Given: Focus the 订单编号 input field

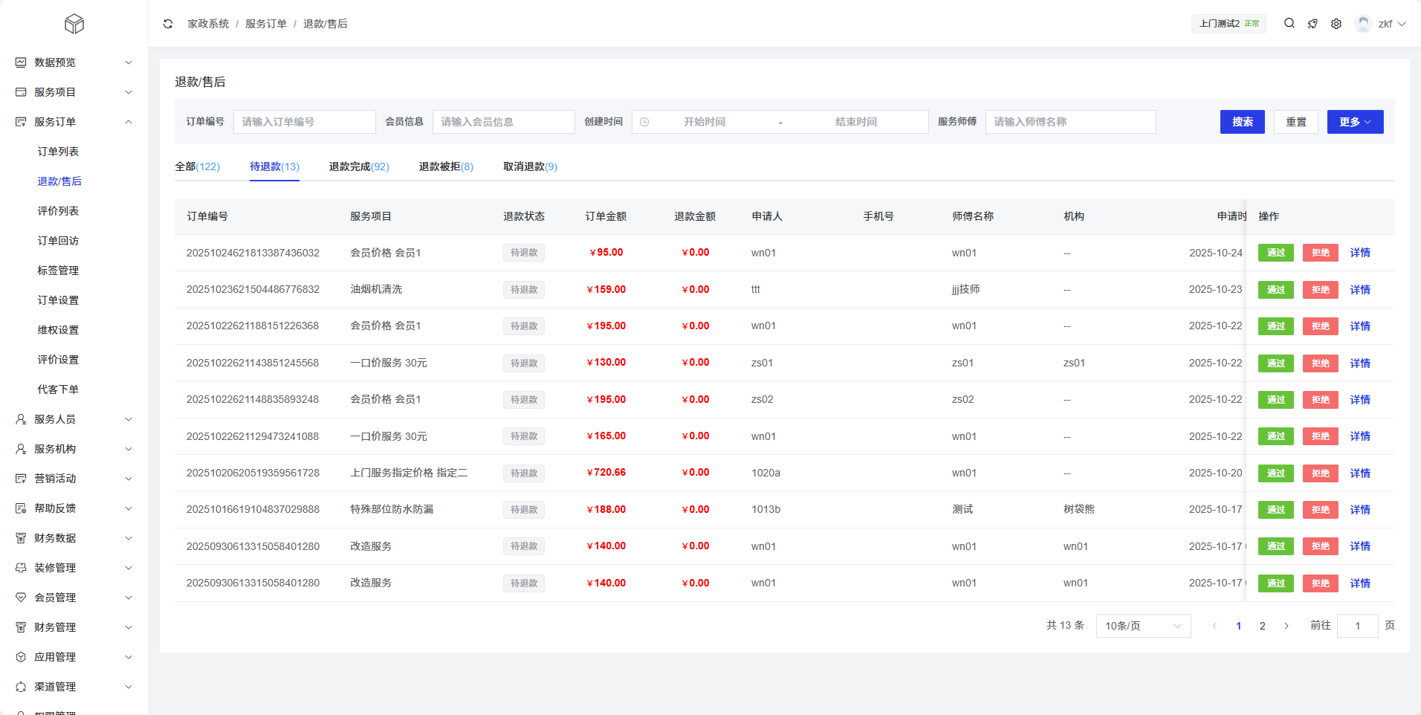Looking at the screenshot, I should [x=304, y=122].
